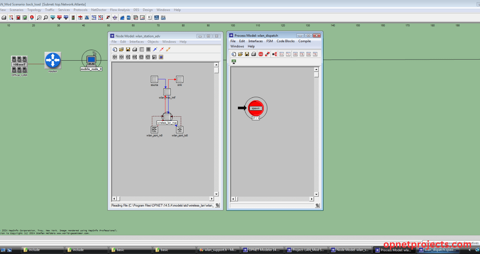Click Set Initial State icon in Process Model

(x=274, y=54)
